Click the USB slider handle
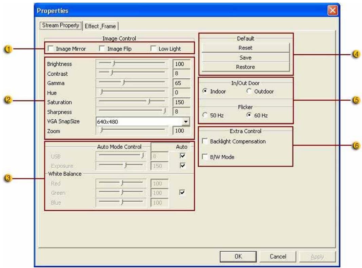The image size is (362, 268). [x=143, y=156]
